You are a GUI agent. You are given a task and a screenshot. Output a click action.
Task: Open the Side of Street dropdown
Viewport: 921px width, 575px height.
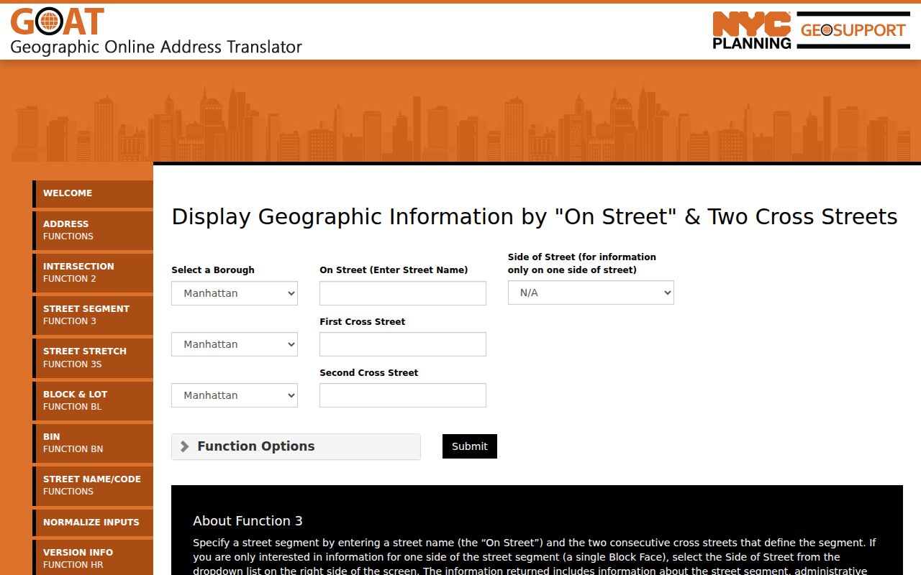click(x=591, y=293)
